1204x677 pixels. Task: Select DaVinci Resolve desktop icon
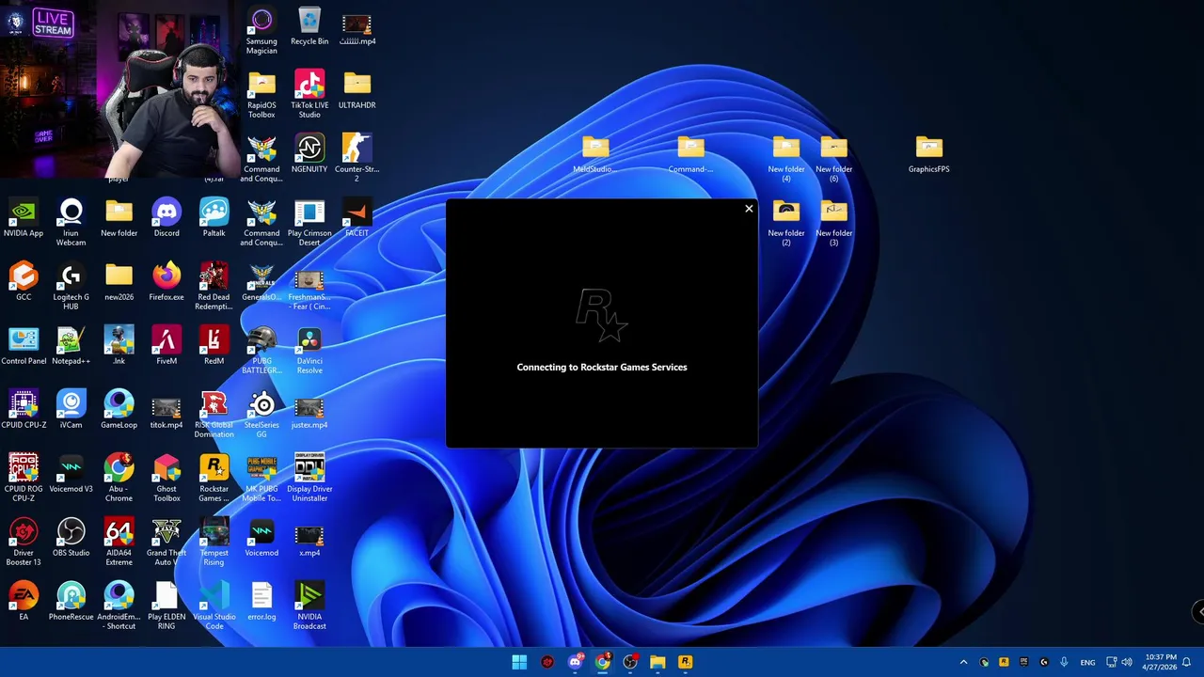pyautogui.click(x=309, y=351)
